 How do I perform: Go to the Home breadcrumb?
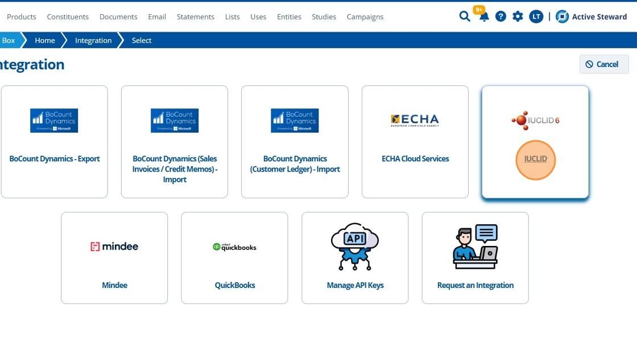pyautogui.click(x=45, y=40)
